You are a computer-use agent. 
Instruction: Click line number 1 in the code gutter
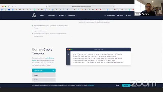(x=69, y=54)
